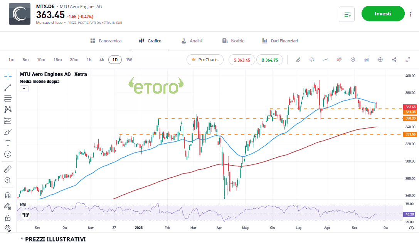Click the share chart icon
Image resolution: width=419 pixels, height=243 pixels.
point(394,60)
